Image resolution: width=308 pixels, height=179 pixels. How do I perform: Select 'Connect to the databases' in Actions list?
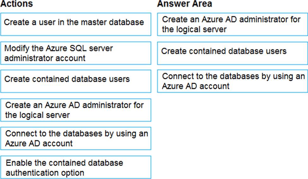[x=75, y=138]
